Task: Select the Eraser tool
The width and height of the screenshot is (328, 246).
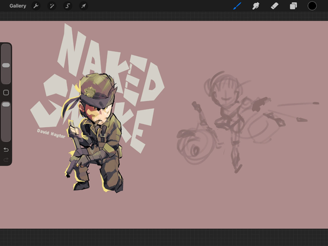Action: (275, 6)
